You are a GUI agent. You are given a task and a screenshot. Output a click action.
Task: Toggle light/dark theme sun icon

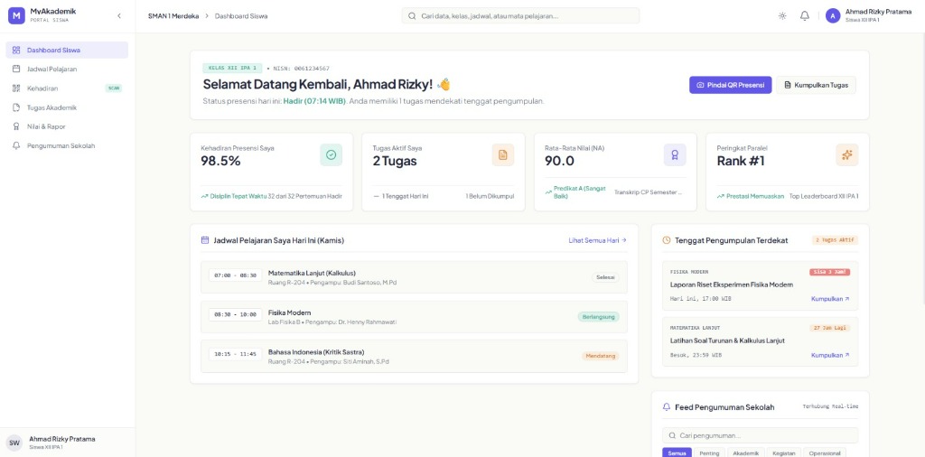point(782,16)
